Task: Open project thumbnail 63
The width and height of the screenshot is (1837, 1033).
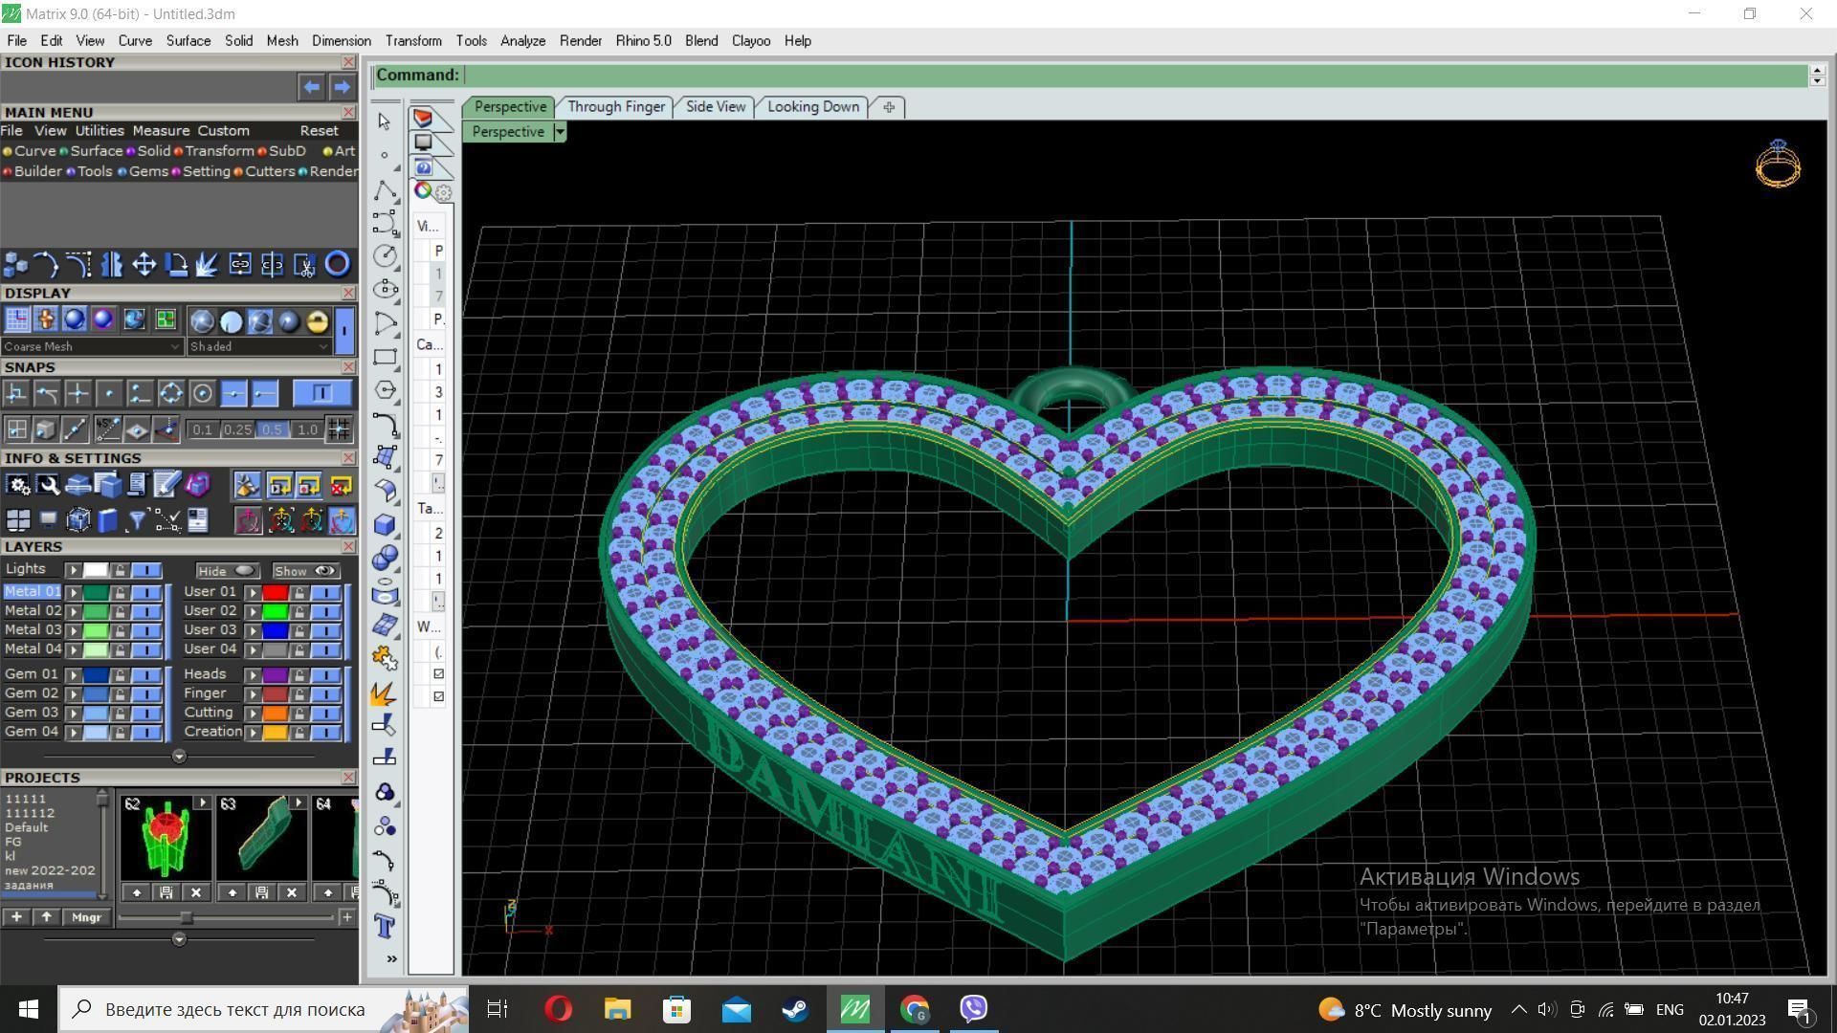Action: pos(261,838)
